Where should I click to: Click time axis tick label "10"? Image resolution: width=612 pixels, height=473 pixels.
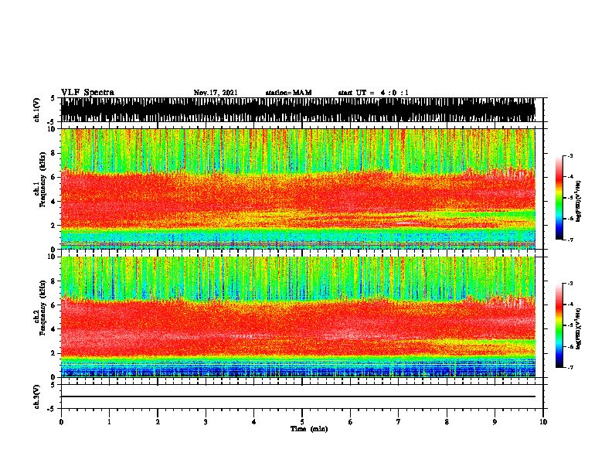pos(543,422)
